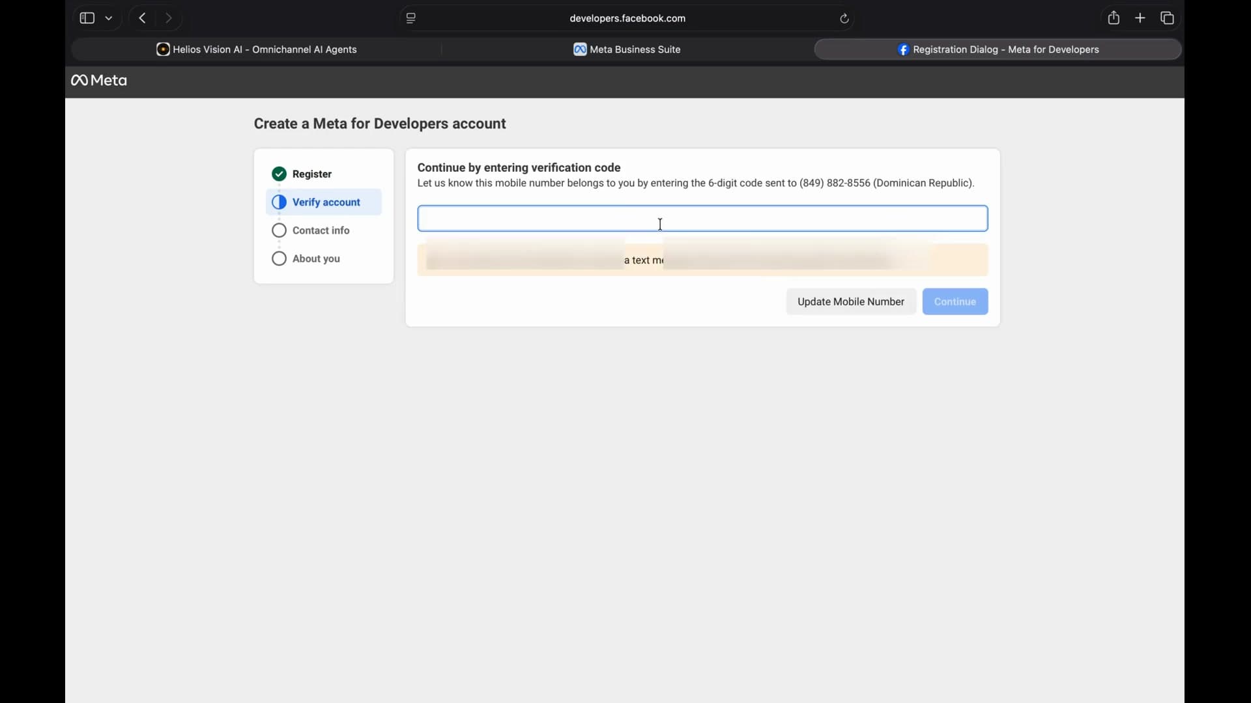Click the 'Create a Meta for Developers account' heading
The height and width of the screenshot is (703, 1251).
380,124
